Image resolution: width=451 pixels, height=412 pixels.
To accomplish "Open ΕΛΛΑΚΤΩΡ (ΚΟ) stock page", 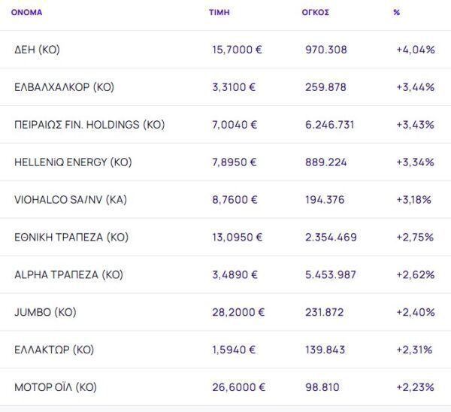I will (x=54, y=350).
